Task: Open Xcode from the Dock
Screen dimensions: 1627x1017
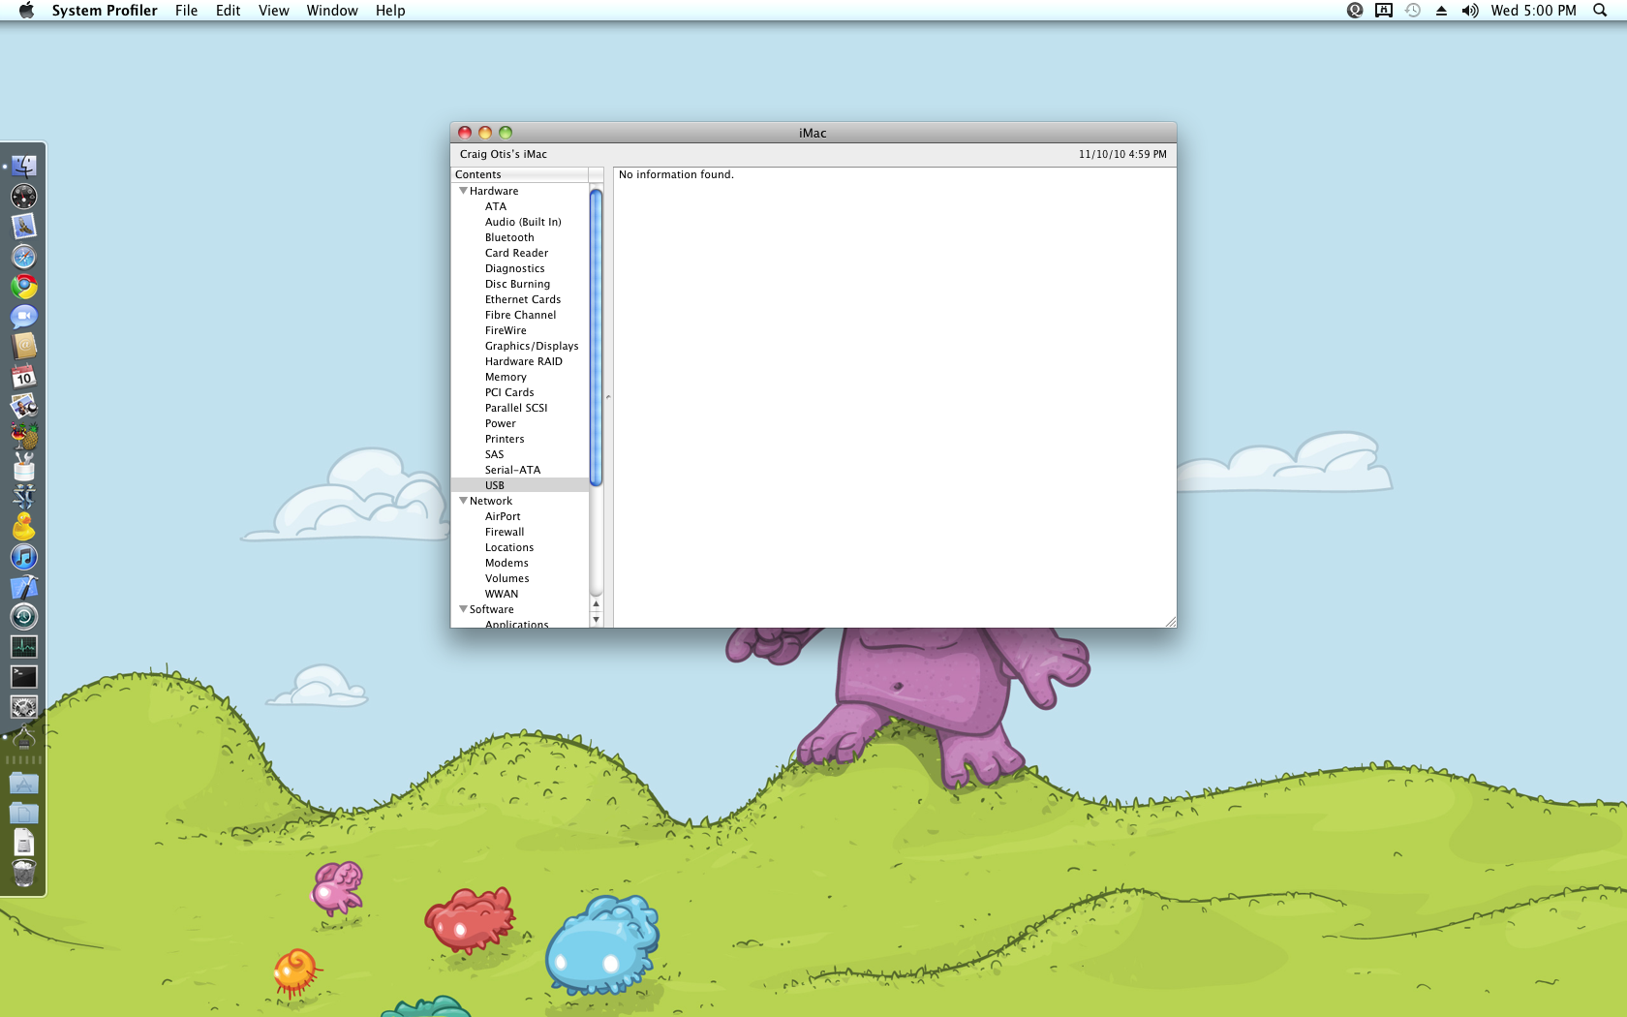Action: pyautogui.click(x=23, y=587)
